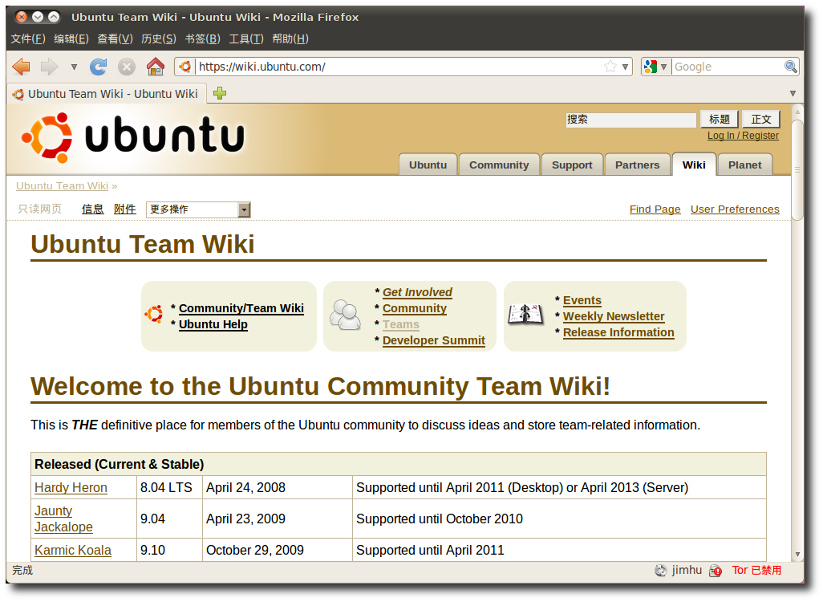Open the 工具(T) menu
823x602 pixels.
pyautogui.click(x=246, y=39)
